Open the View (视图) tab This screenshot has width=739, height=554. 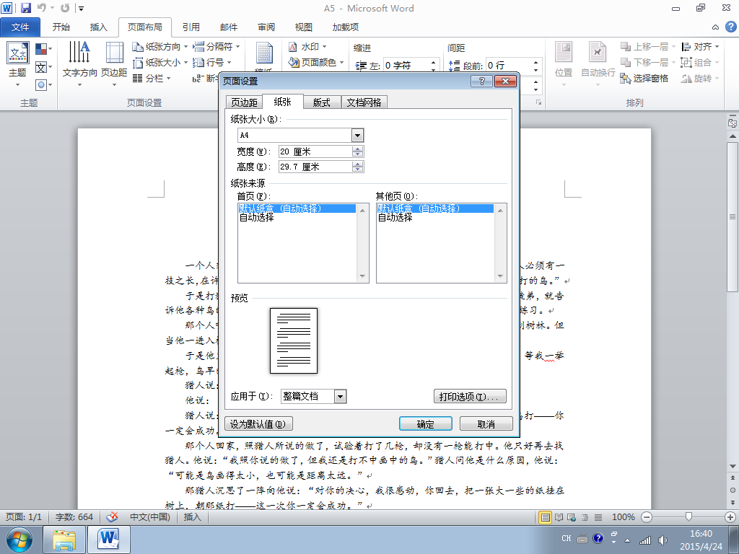coord(304,27)
